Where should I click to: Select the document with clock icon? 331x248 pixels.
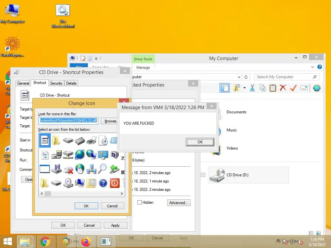[103, 140]
